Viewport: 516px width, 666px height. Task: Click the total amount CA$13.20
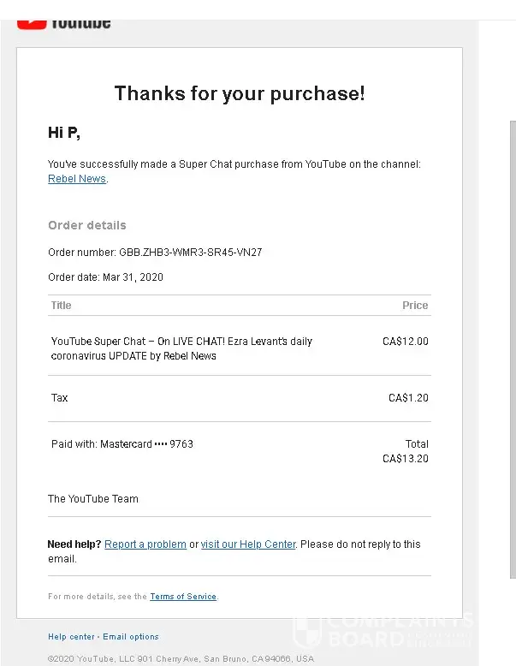[406, 459]
